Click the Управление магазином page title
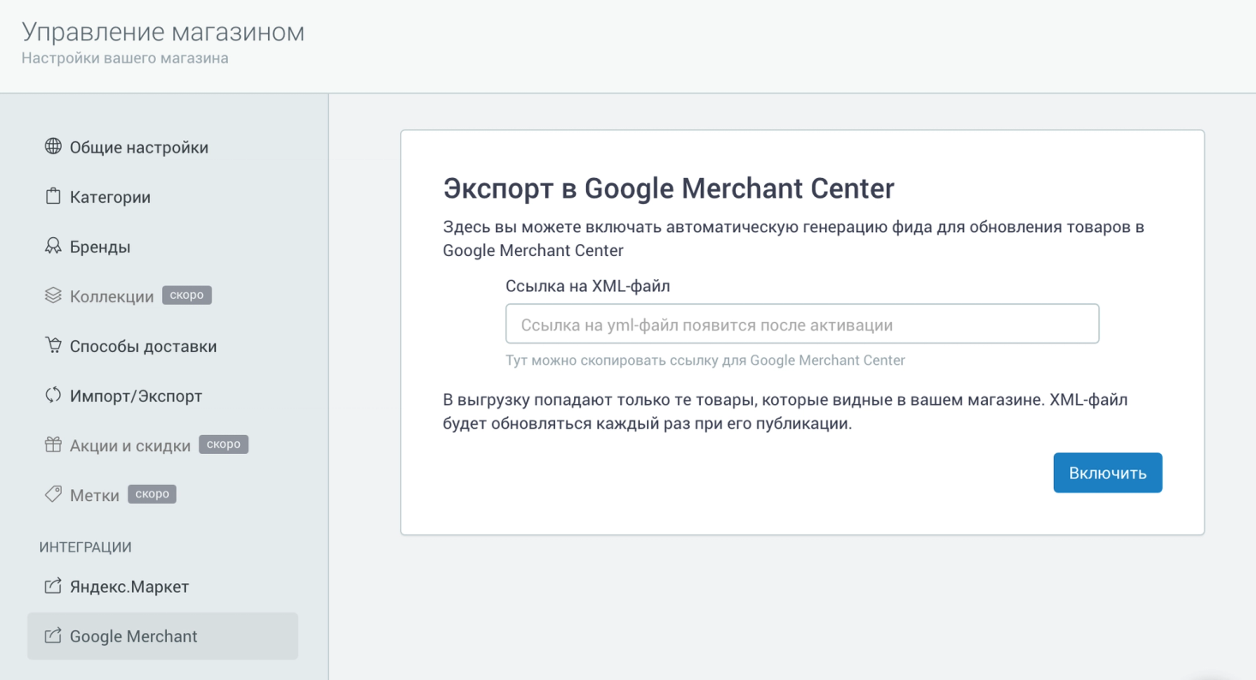 pyautogui.click(x=163, y=33)
